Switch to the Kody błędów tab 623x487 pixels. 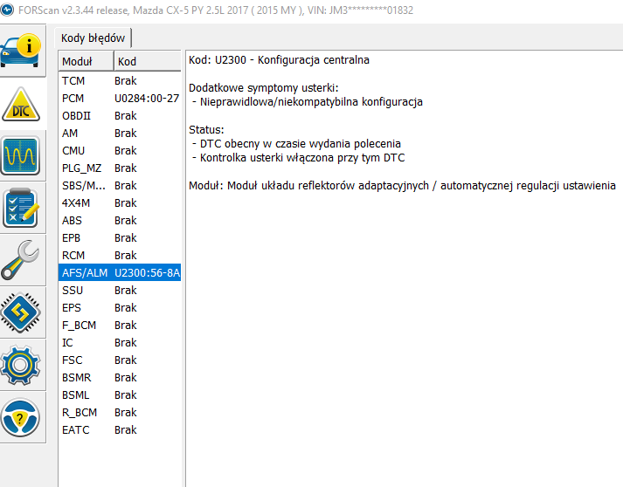93,38
